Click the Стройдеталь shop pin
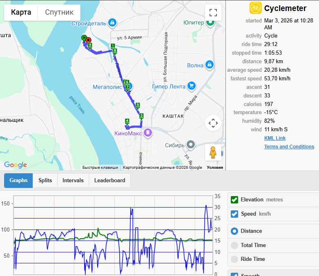This screenshot has width=319, height=276. point(112,23)
